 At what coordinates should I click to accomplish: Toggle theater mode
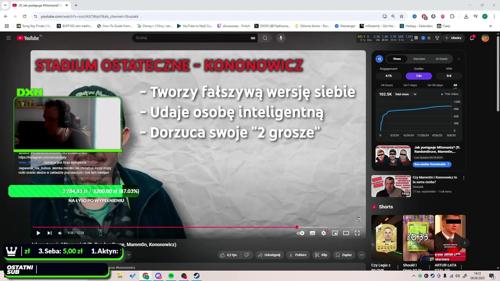pos(346,233)
